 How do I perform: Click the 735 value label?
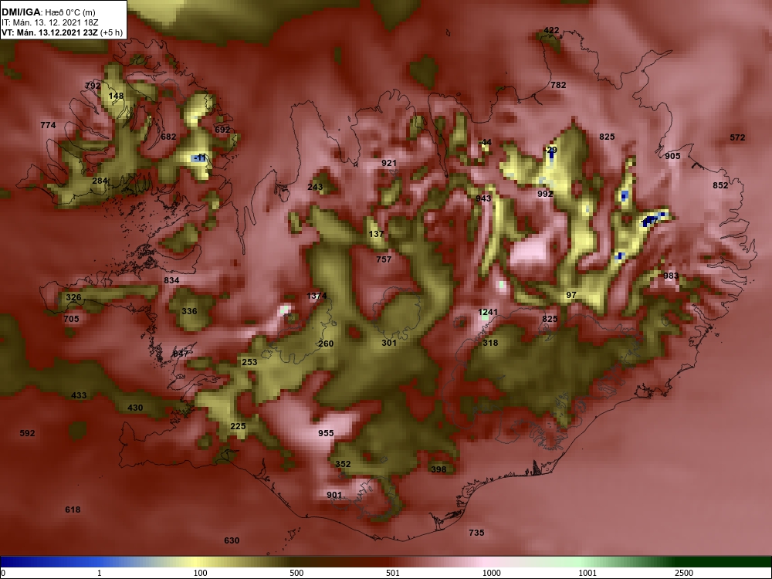click(476, 533)
